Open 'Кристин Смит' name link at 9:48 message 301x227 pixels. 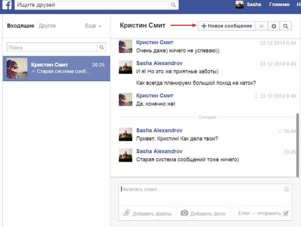[x=155, y=95]
